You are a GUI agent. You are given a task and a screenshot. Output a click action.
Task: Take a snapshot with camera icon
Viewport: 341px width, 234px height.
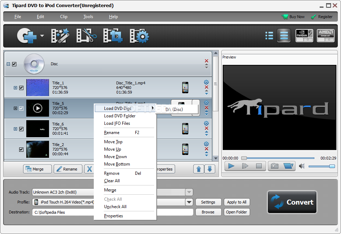pos(275,166)
